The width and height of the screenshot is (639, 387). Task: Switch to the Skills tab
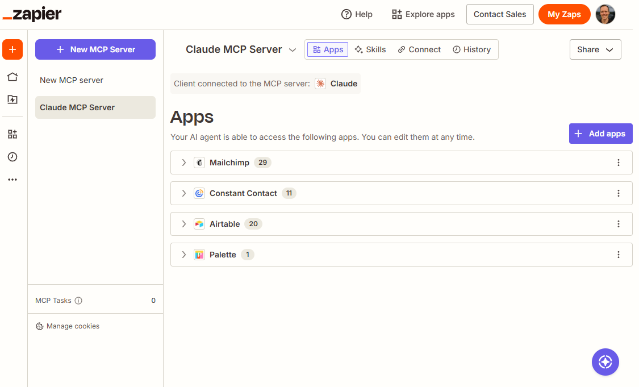click(370, 49)
